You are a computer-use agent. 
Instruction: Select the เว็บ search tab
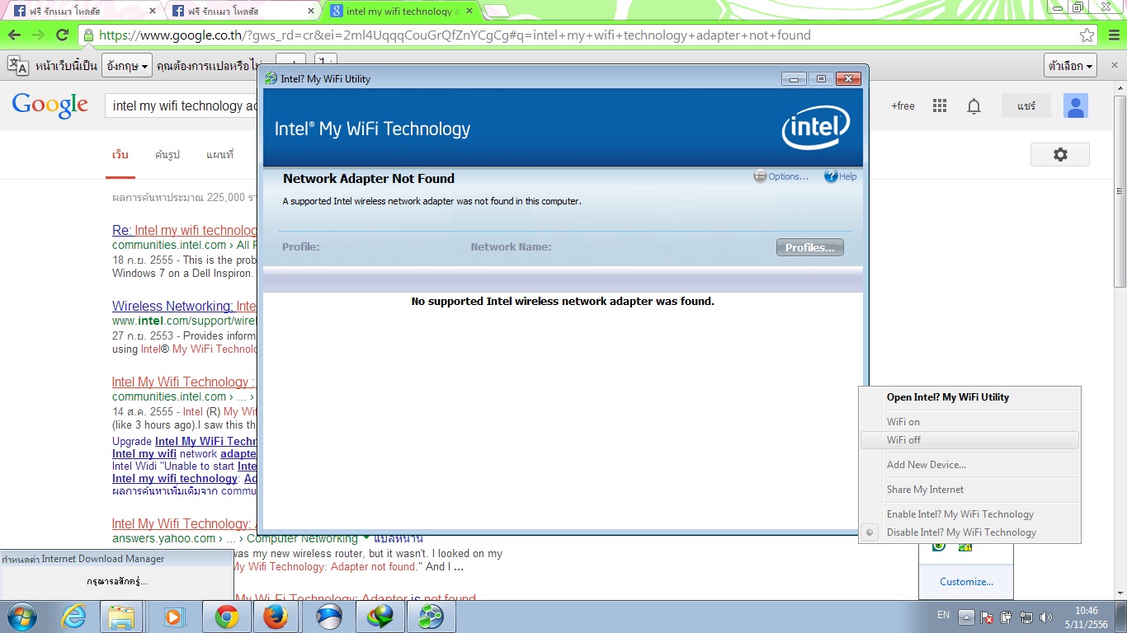[x=120, y=154]
